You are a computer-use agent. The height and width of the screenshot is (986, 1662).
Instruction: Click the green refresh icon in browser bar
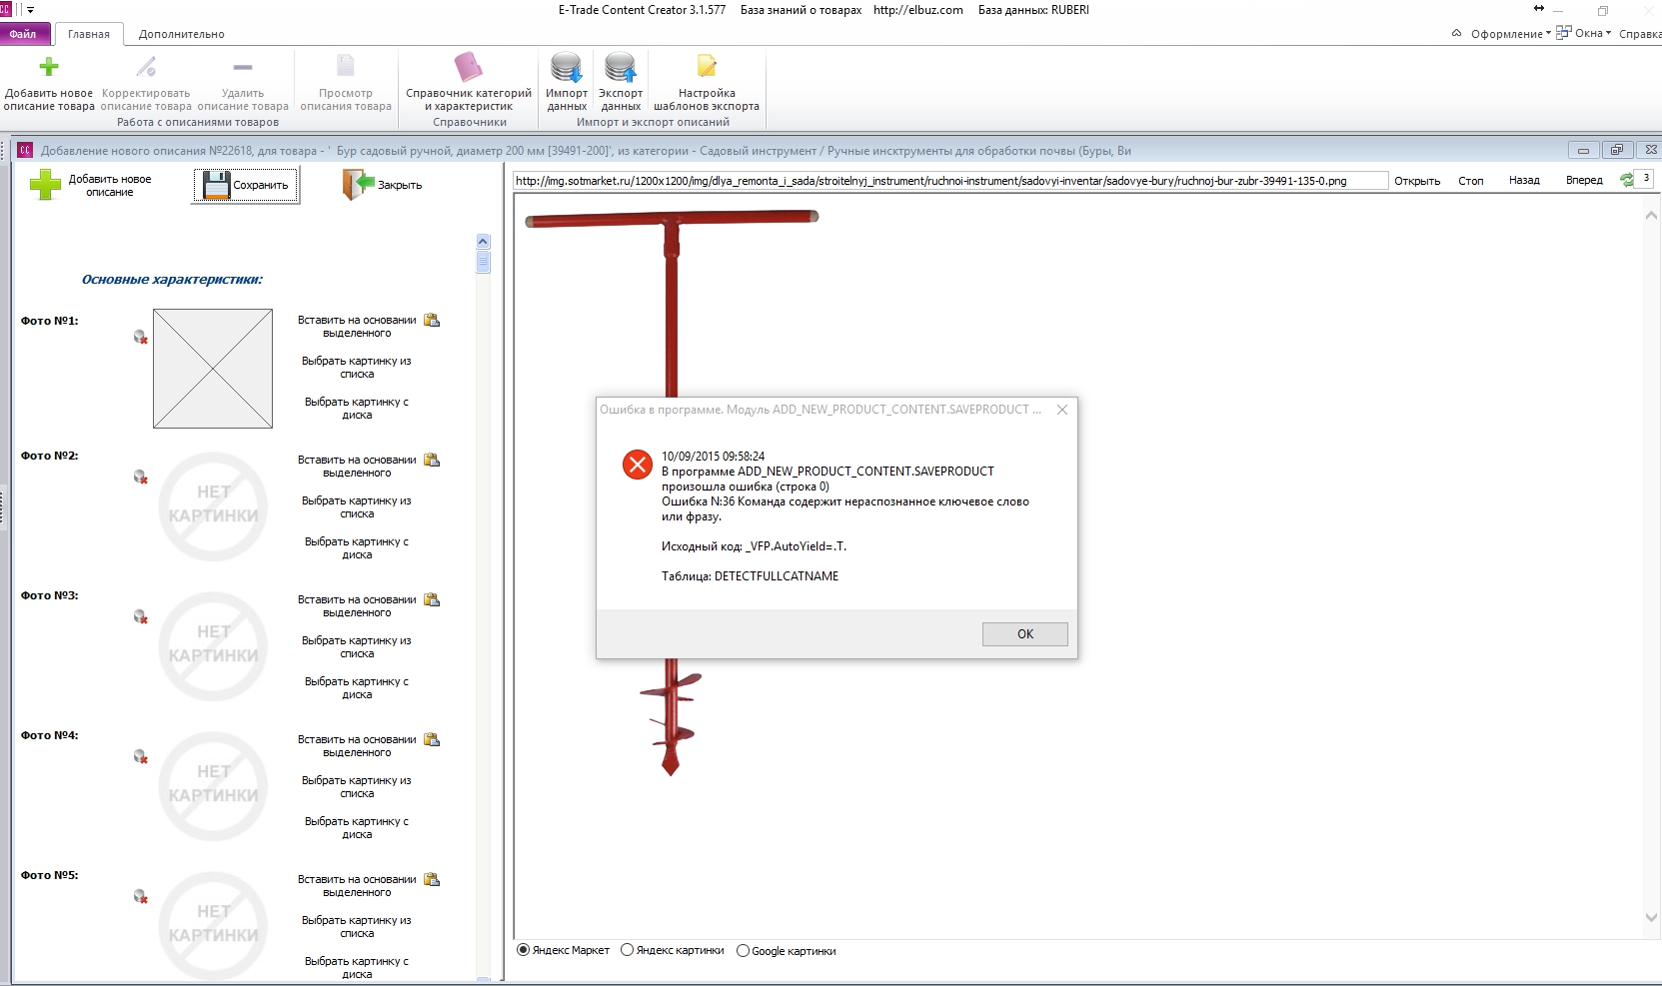(1627, 180)
